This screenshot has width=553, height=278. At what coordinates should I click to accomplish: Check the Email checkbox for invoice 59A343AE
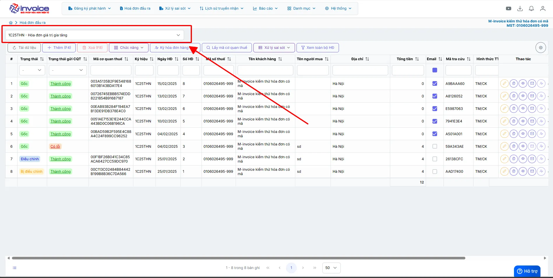coord(435,147)
